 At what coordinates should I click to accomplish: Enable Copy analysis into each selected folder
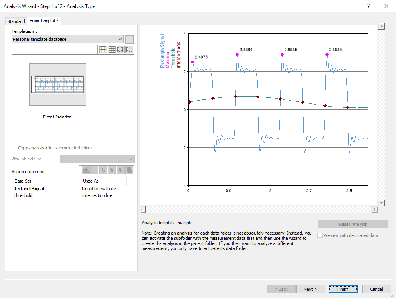pyautogui.click(x=15, y=148)
